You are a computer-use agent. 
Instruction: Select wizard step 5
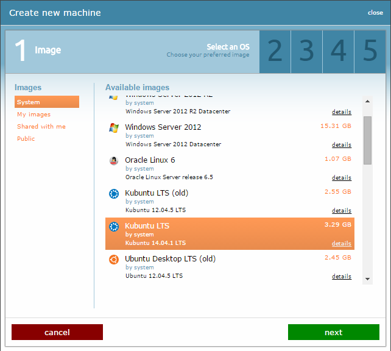click(x=370, y=52)
